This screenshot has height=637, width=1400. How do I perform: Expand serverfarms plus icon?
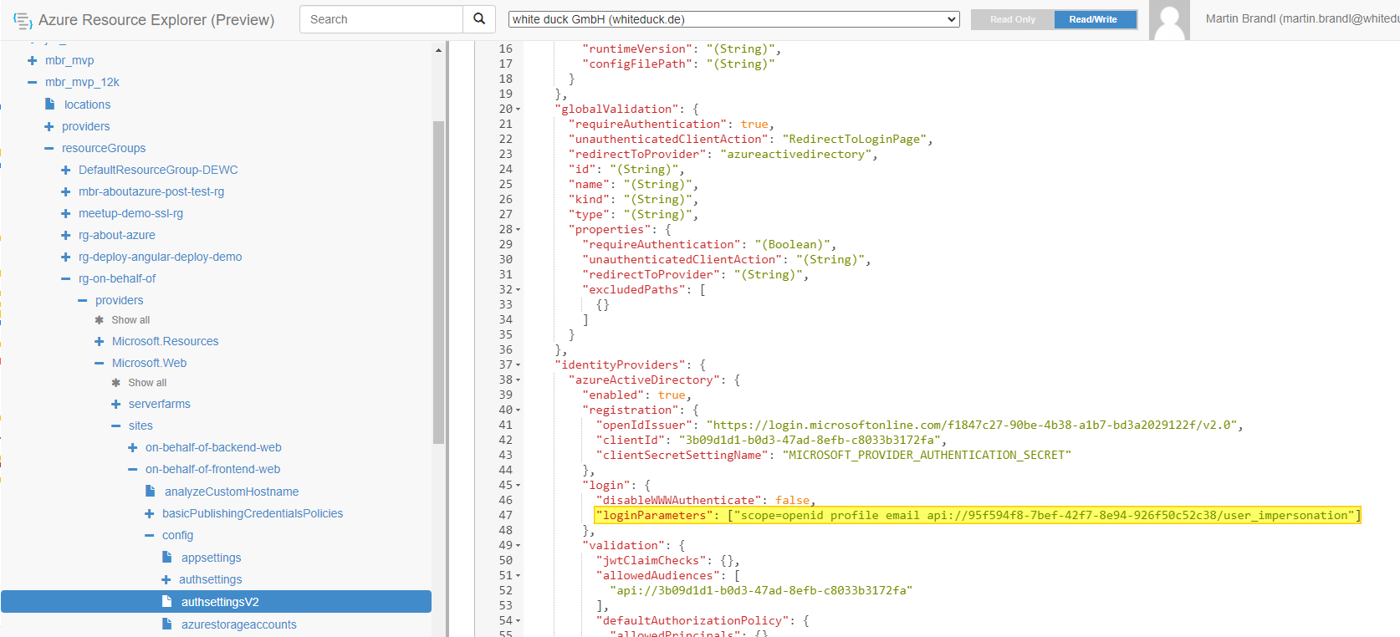(x=116, y=404)
